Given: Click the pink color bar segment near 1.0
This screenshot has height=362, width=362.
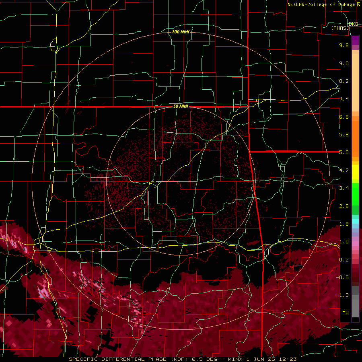Looking at the screenshot, I should point(355,244).
